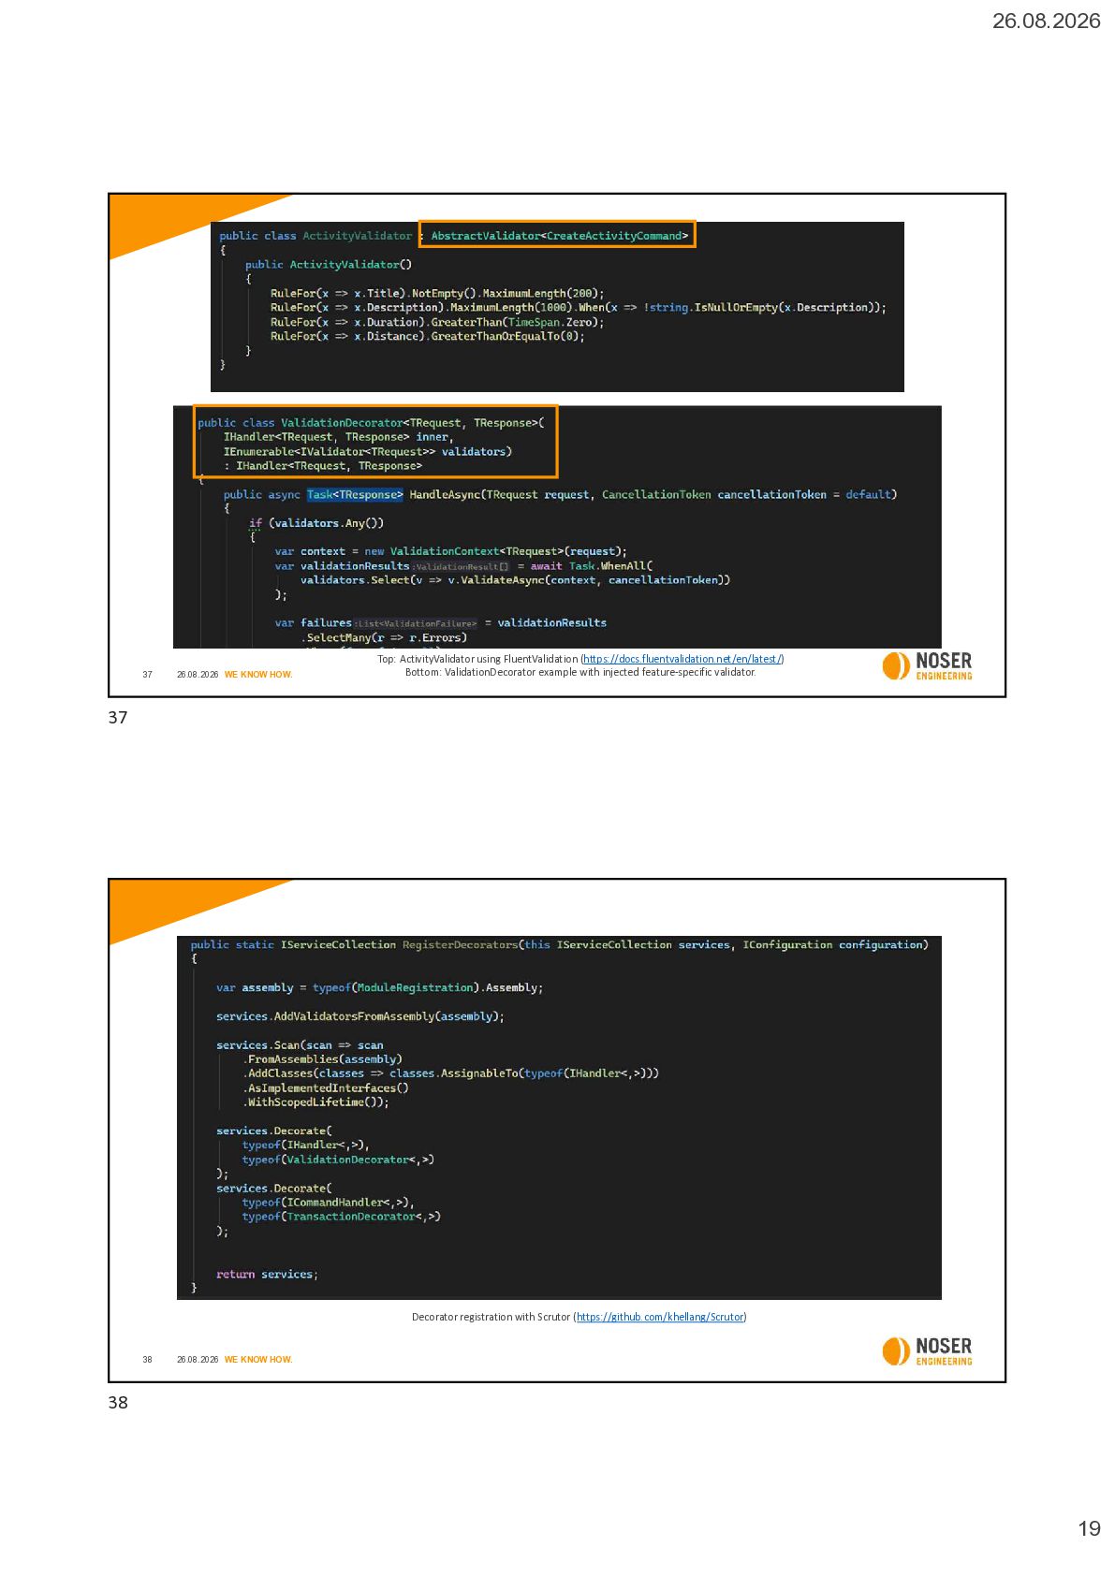Click 'typeof(TransactionDecorator<,>)' line
The height and width of the screenshot is (1576, 1115).
pos(342,1217)
